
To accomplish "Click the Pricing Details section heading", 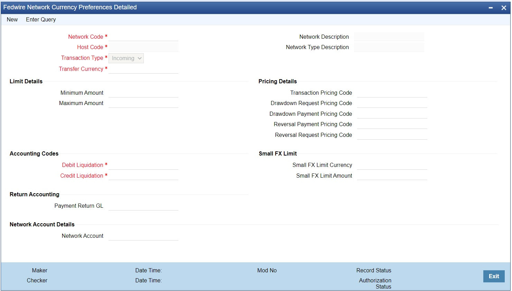I will click(278, 82).
